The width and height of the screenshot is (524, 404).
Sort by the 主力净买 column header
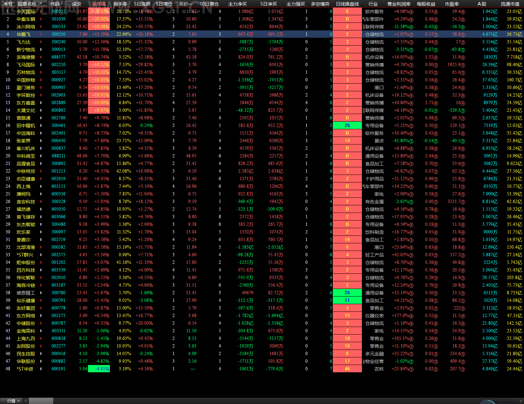[x=238, y=4]
